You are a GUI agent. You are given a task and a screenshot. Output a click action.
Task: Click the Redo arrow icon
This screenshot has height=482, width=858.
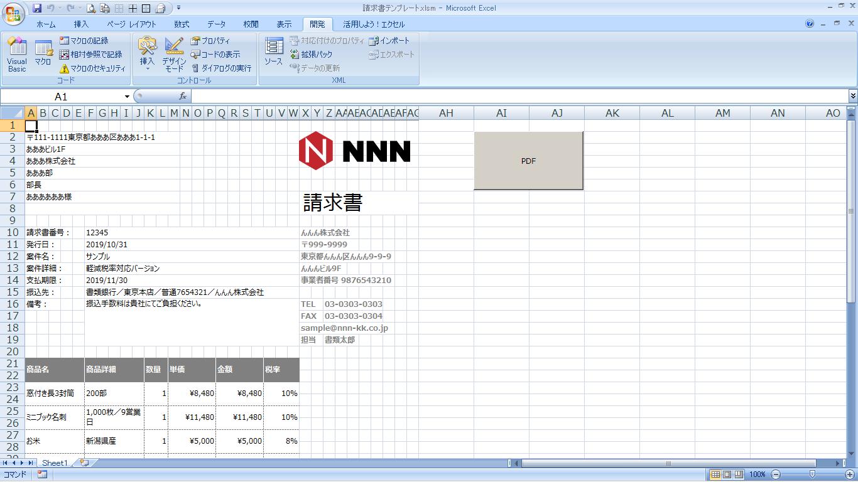point(70,8)
